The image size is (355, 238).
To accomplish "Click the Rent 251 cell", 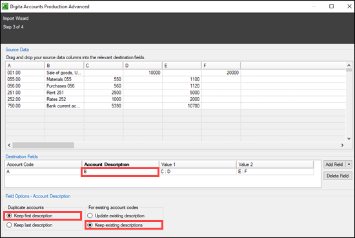I will coord(65,93).
